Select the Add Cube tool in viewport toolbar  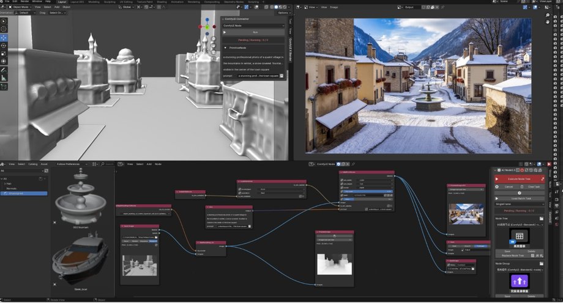tap(4, 87)
